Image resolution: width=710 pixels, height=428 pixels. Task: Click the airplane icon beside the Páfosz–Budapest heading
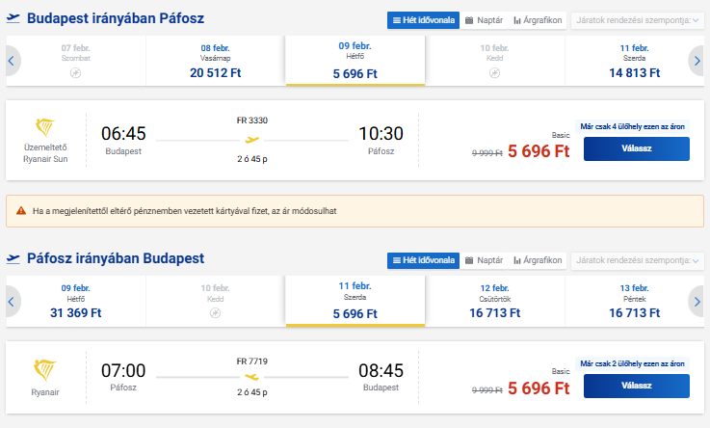[13, 258]
